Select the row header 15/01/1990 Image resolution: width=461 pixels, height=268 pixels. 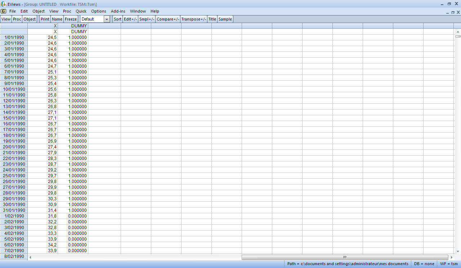[x=14, y=118]
